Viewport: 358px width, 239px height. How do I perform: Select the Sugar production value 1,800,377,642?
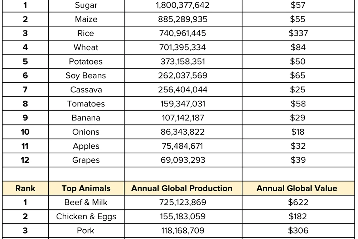pos(183,5)
